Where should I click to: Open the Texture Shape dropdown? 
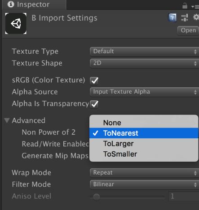click(x=145, y=63)
